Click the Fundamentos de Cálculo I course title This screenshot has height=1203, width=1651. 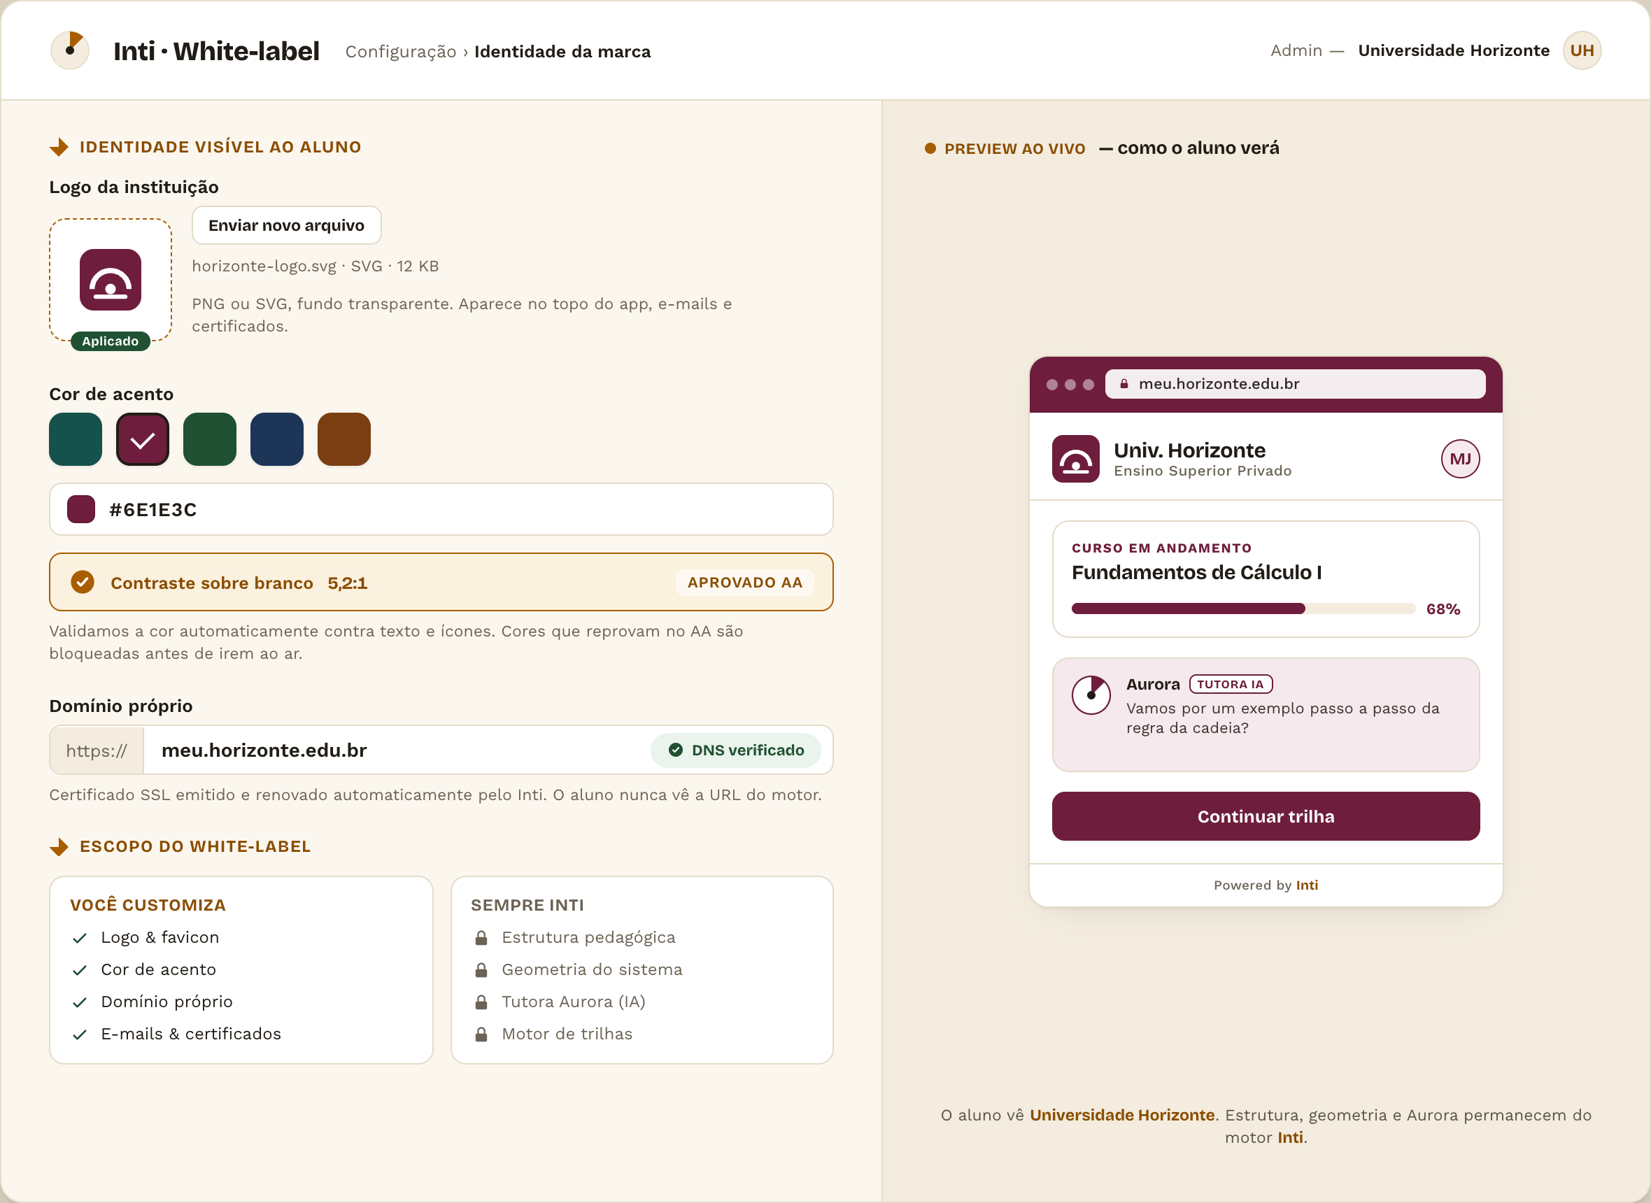pos(1196,572)
